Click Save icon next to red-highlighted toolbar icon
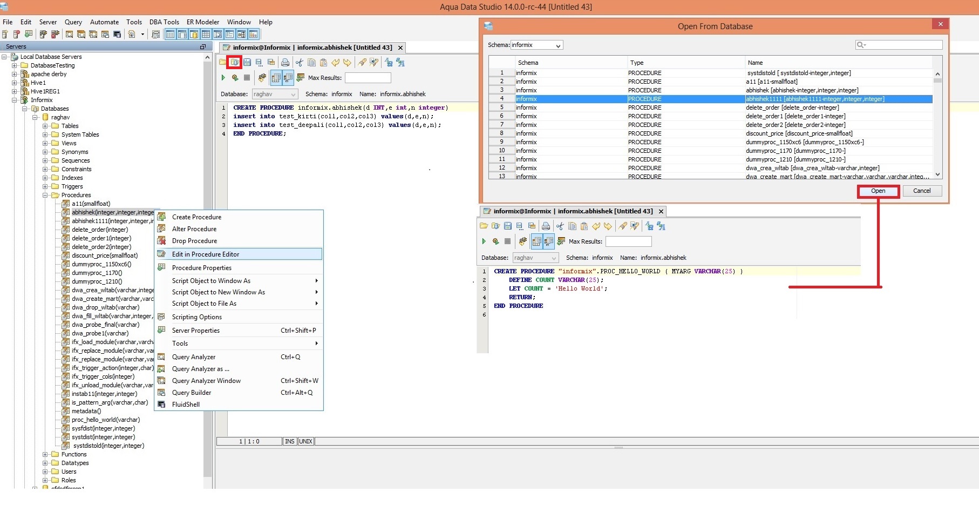The height and width of the screenshot is (525, 979). [247, 63]
